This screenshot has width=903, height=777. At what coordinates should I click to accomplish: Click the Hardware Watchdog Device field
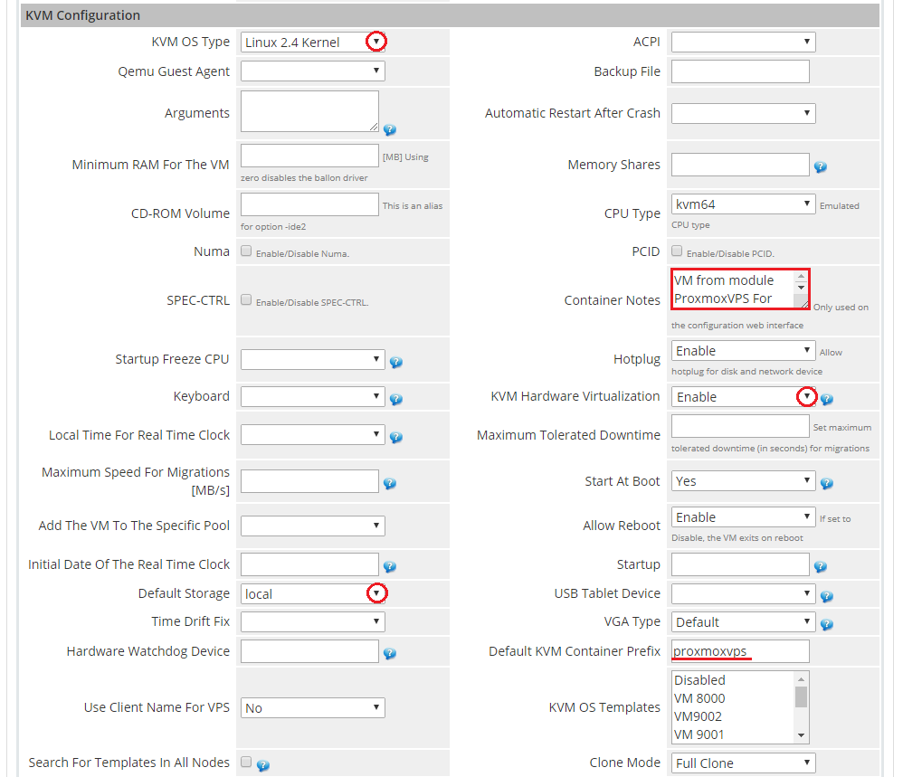pyautogui.click(x=309, y=651)
